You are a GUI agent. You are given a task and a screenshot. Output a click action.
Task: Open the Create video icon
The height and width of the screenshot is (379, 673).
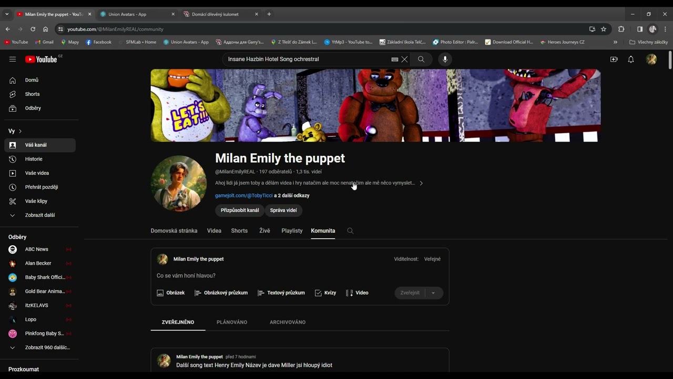point(614,59)
